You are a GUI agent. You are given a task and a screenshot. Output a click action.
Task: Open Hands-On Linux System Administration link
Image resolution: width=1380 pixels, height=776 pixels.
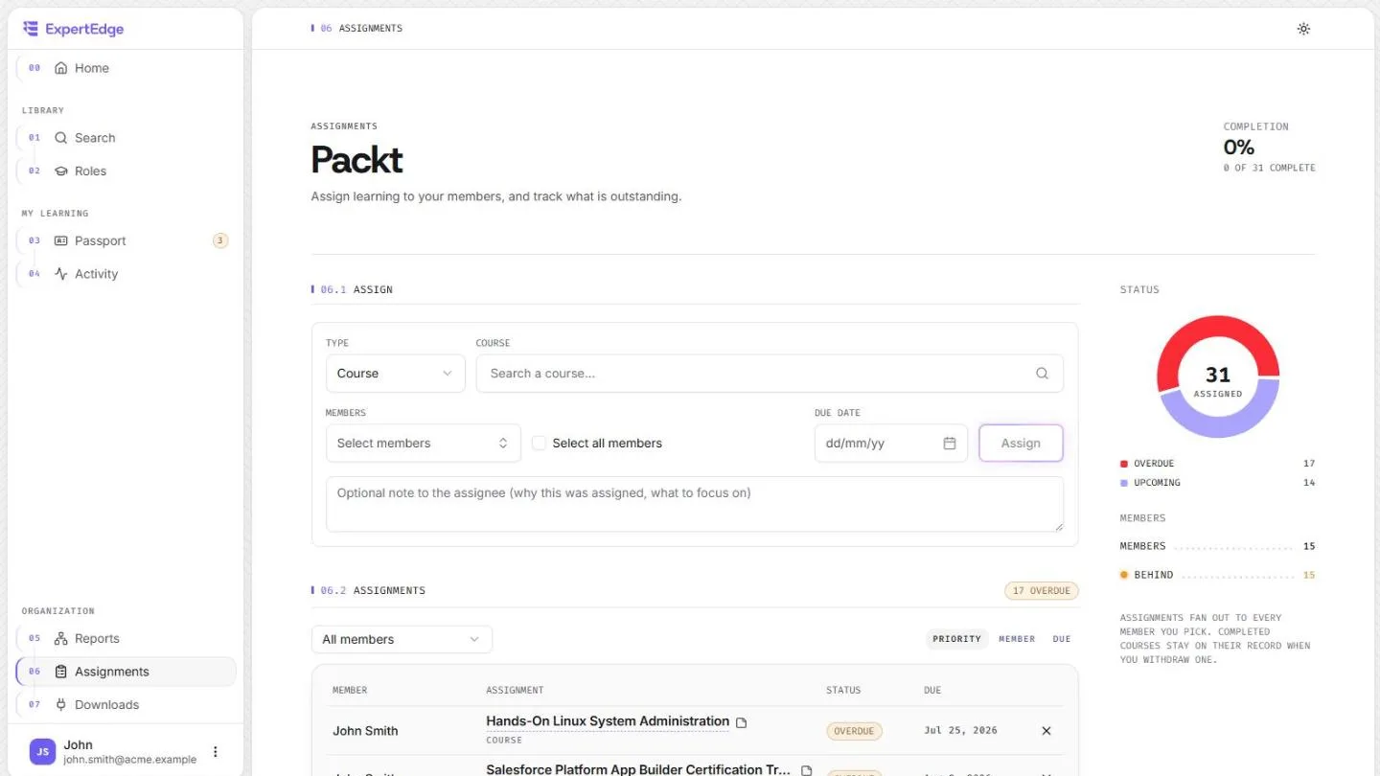(x=608, y=721)
